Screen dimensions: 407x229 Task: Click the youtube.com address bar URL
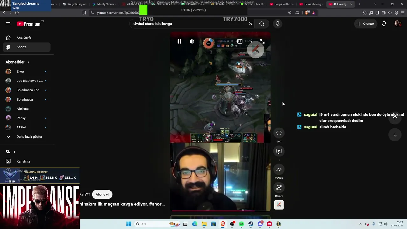(118, 13)
